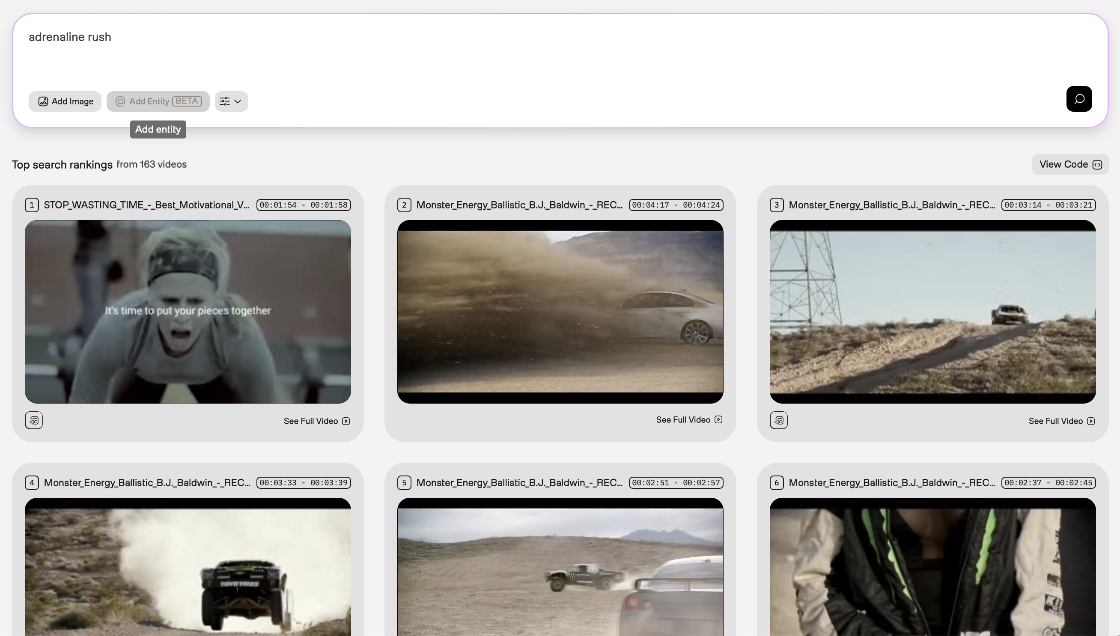Open See Full Video for result 2
This screenshot has height=636, width=1120.
click(689, 420)
